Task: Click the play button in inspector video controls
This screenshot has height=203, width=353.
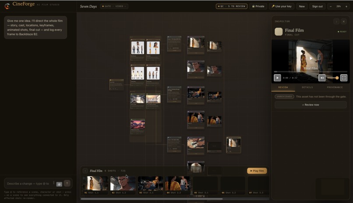Action: [277, 78]
